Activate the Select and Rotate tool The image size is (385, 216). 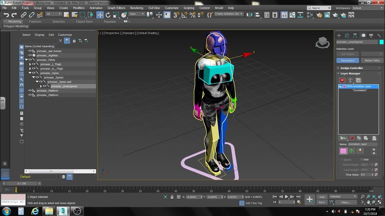click(108, 15)
